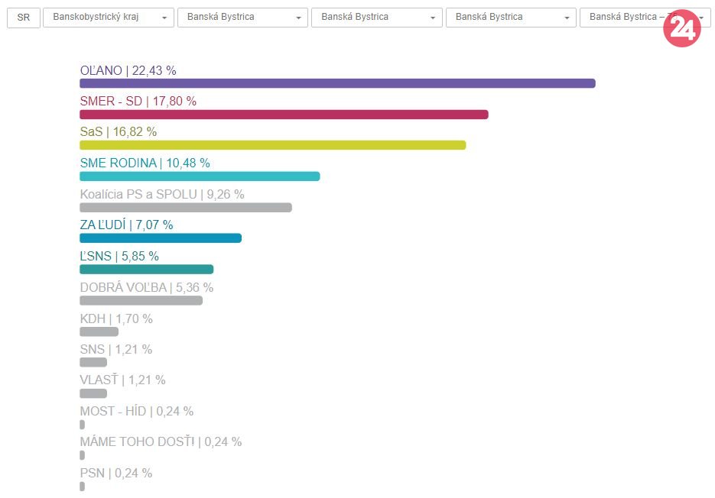Select the DOBRÁ VOĽBA 5,36 % label
The image size is (715, 498).
coord(146,287)
